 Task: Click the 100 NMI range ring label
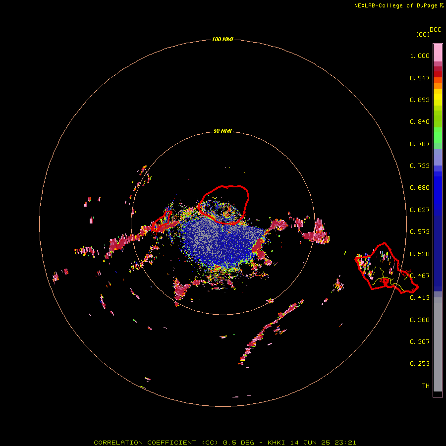[x=223, y=39]
